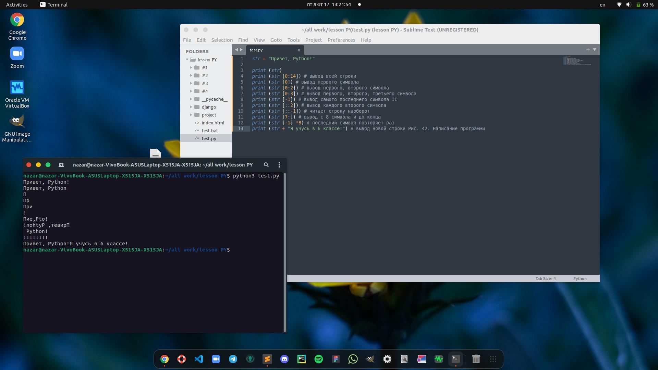Expand the django folder
The width and height of the screenshot is (658, 370).
pos(191,107)
